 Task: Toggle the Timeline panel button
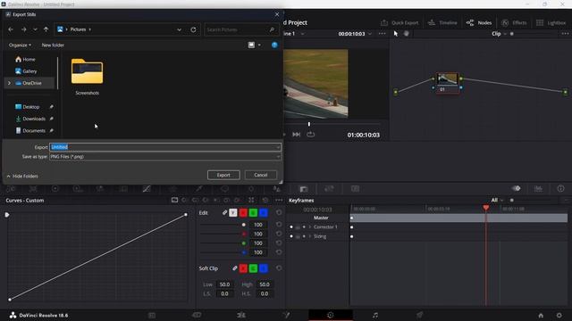click(442, 22)
